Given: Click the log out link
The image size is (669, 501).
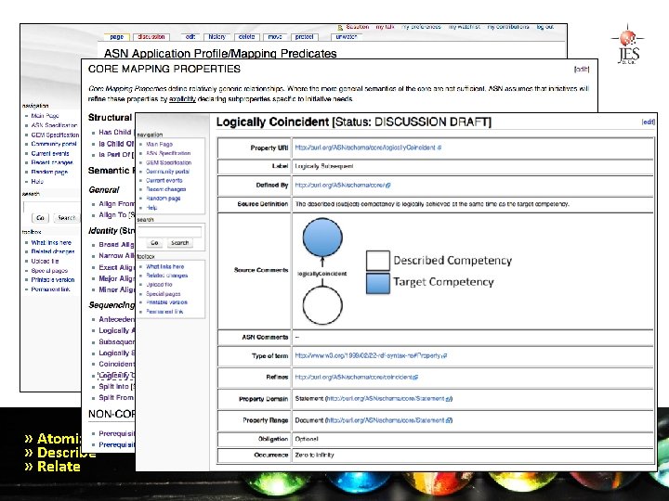Looking at the screenshot, I should tap(545, 27).
